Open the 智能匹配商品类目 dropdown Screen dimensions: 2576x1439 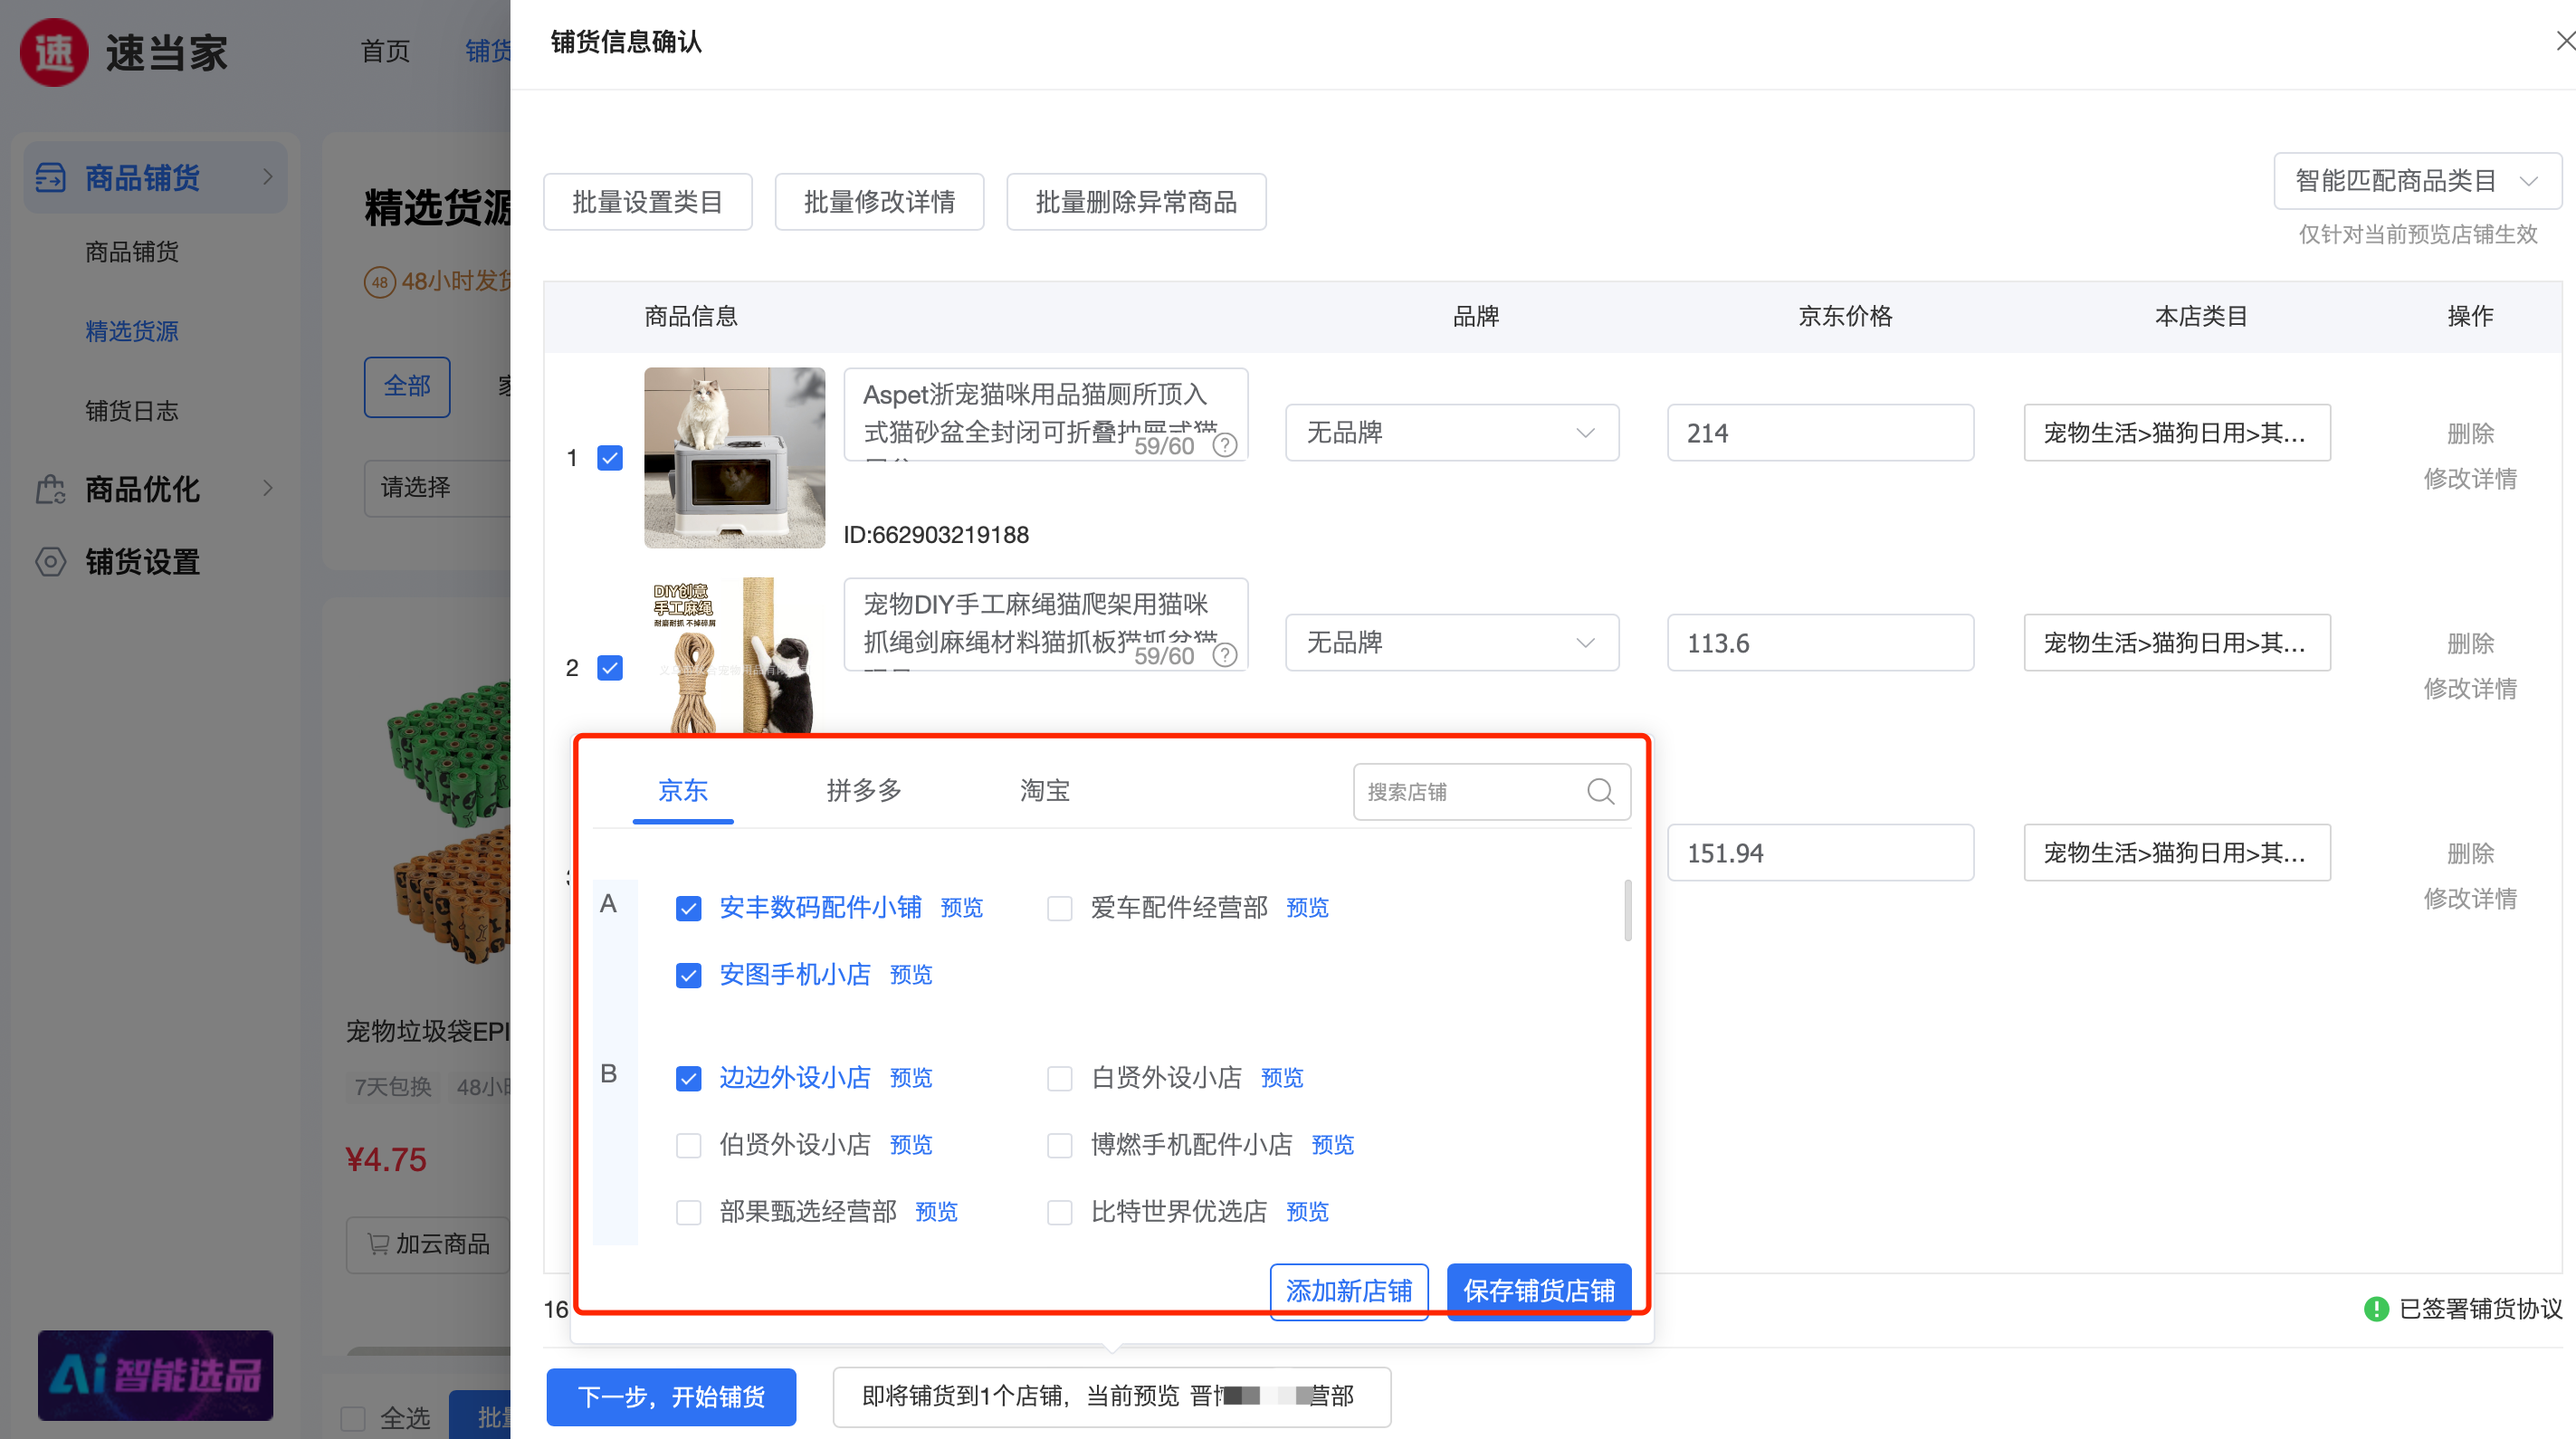(2416, 181)
